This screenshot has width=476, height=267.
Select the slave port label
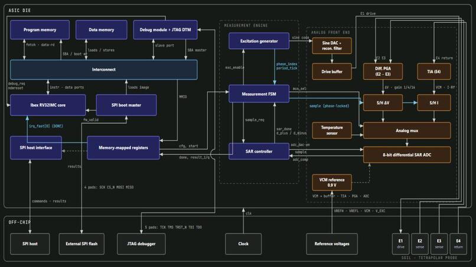pyautogui.click(x=165, y=45)
